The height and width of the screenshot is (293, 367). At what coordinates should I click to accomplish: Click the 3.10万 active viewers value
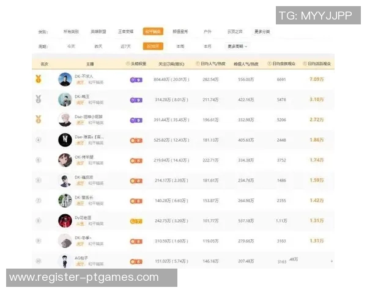(317, 99)
